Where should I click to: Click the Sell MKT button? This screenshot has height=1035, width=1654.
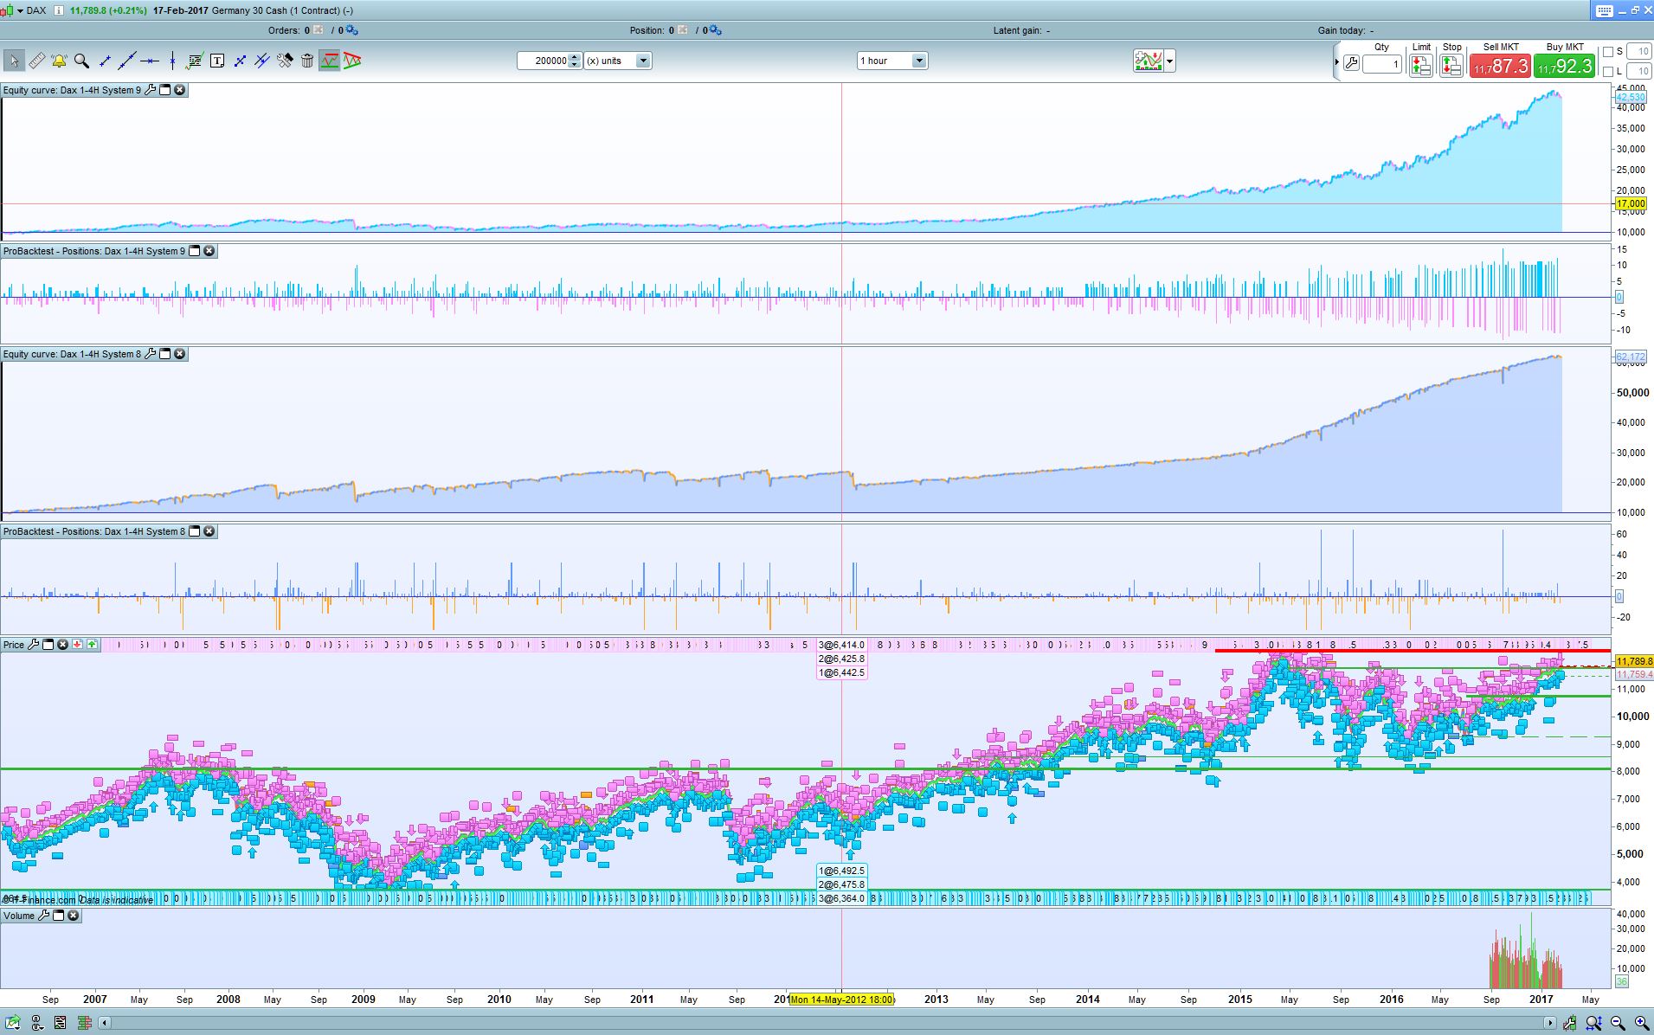(1500, 66)
